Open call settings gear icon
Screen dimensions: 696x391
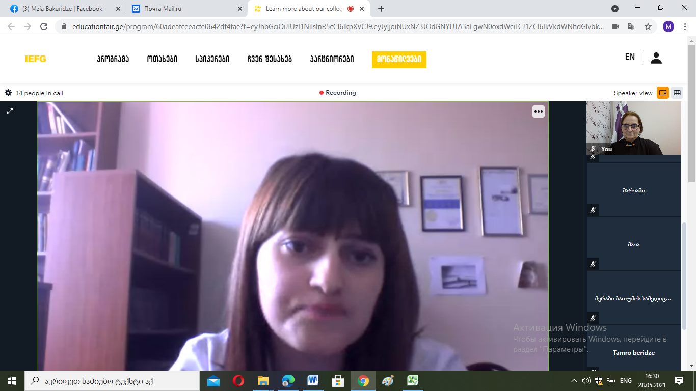coord(8,93)
